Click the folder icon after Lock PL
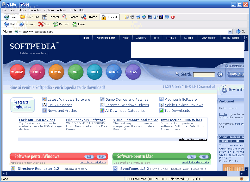 click(127, 17)
